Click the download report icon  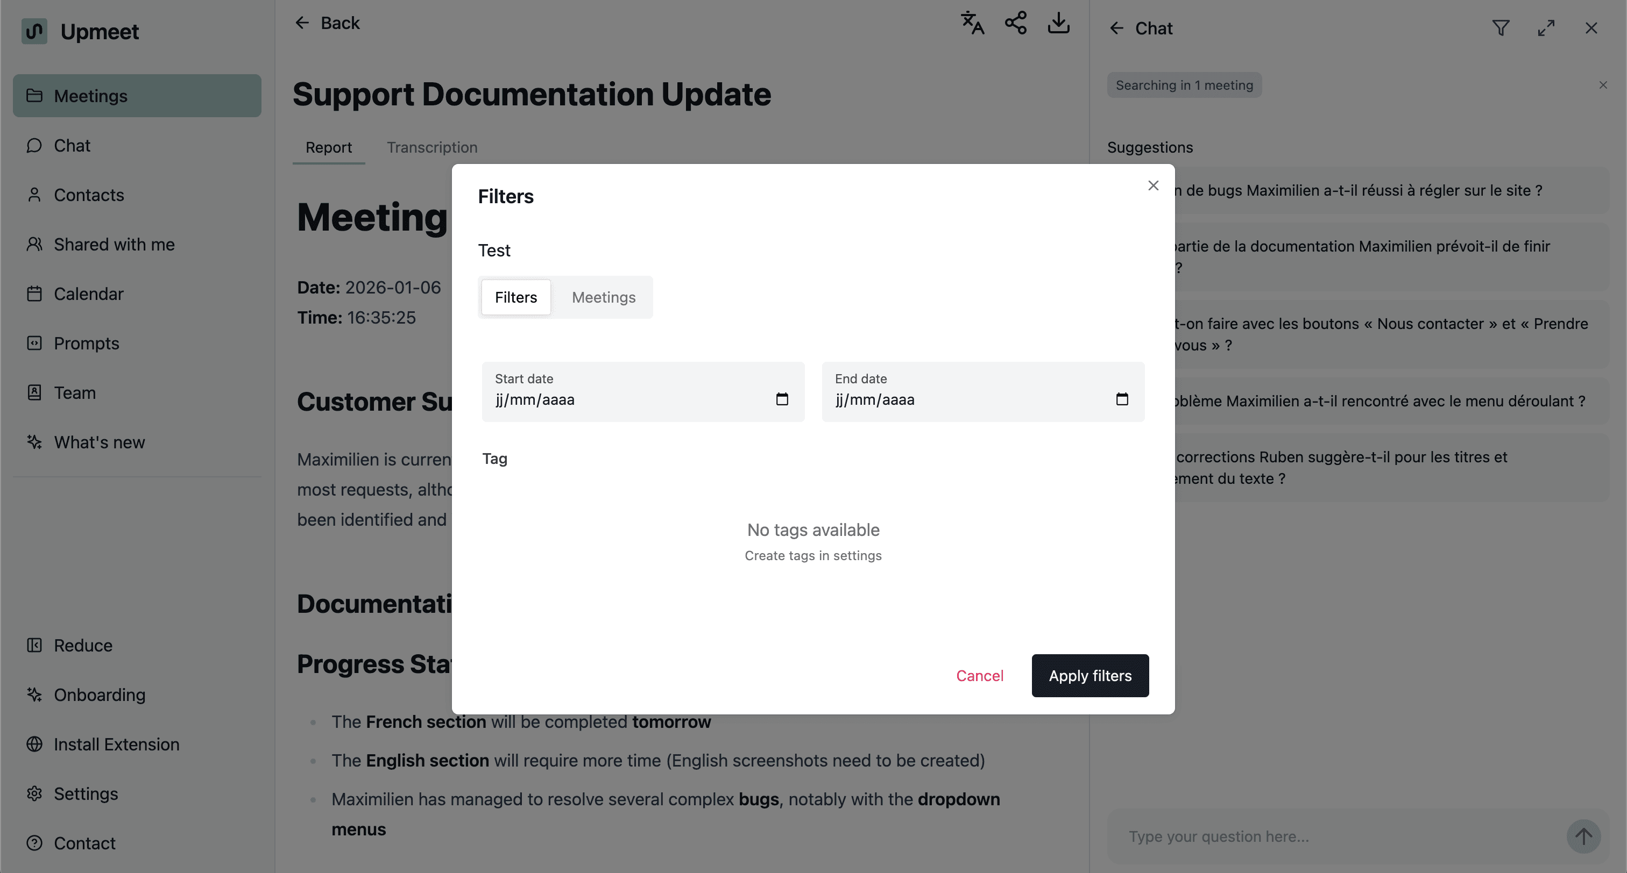pyautogui.click(x=1058, y=23)
